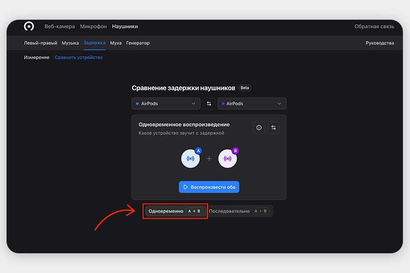Open the left AirPods device dropdown

point(166,104)
